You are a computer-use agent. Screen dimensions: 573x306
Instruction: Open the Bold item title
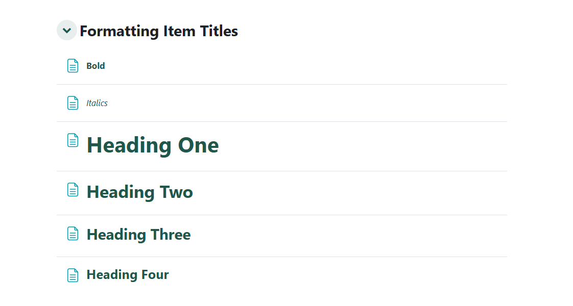pos(96,66)
